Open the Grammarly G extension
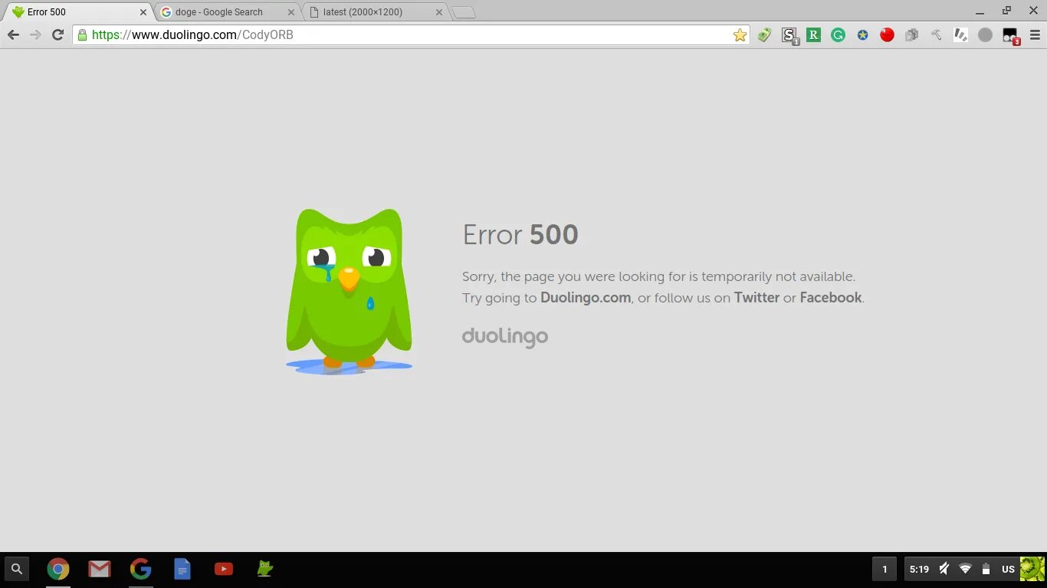Viewport: 1047px width, 588px height. tap(839, 35)
